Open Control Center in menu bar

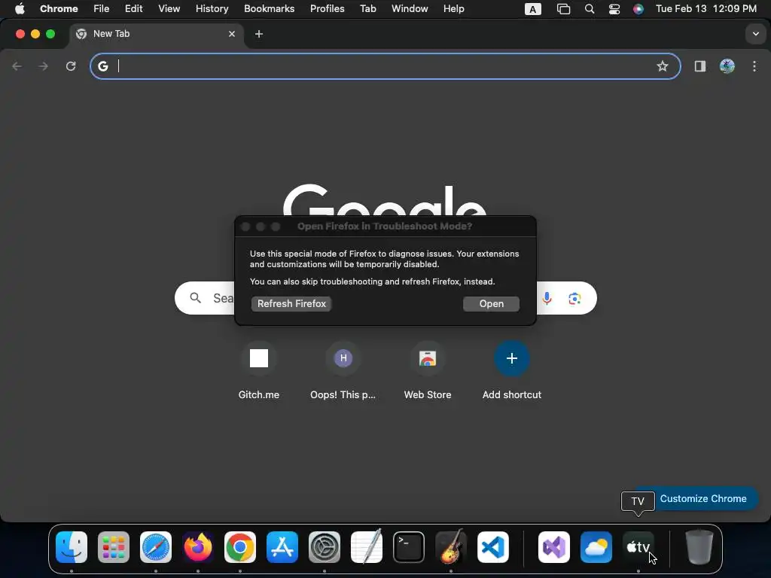pyautogui.click(x=614, y=9)
